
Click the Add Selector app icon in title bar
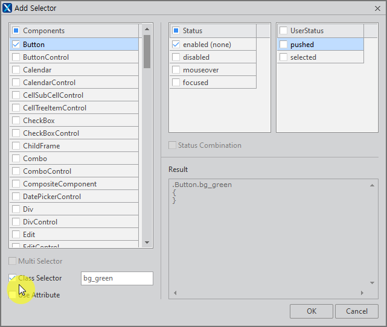click(7, 8)
